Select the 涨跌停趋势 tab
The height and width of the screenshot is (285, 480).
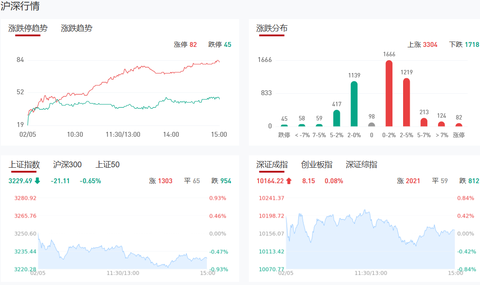(27, 28)
